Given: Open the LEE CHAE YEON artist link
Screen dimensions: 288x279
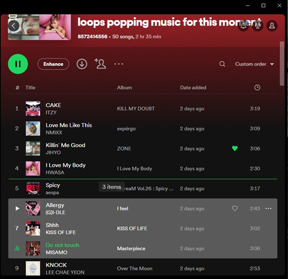Looking at the screenshot, I should click(x=65, y=272).
